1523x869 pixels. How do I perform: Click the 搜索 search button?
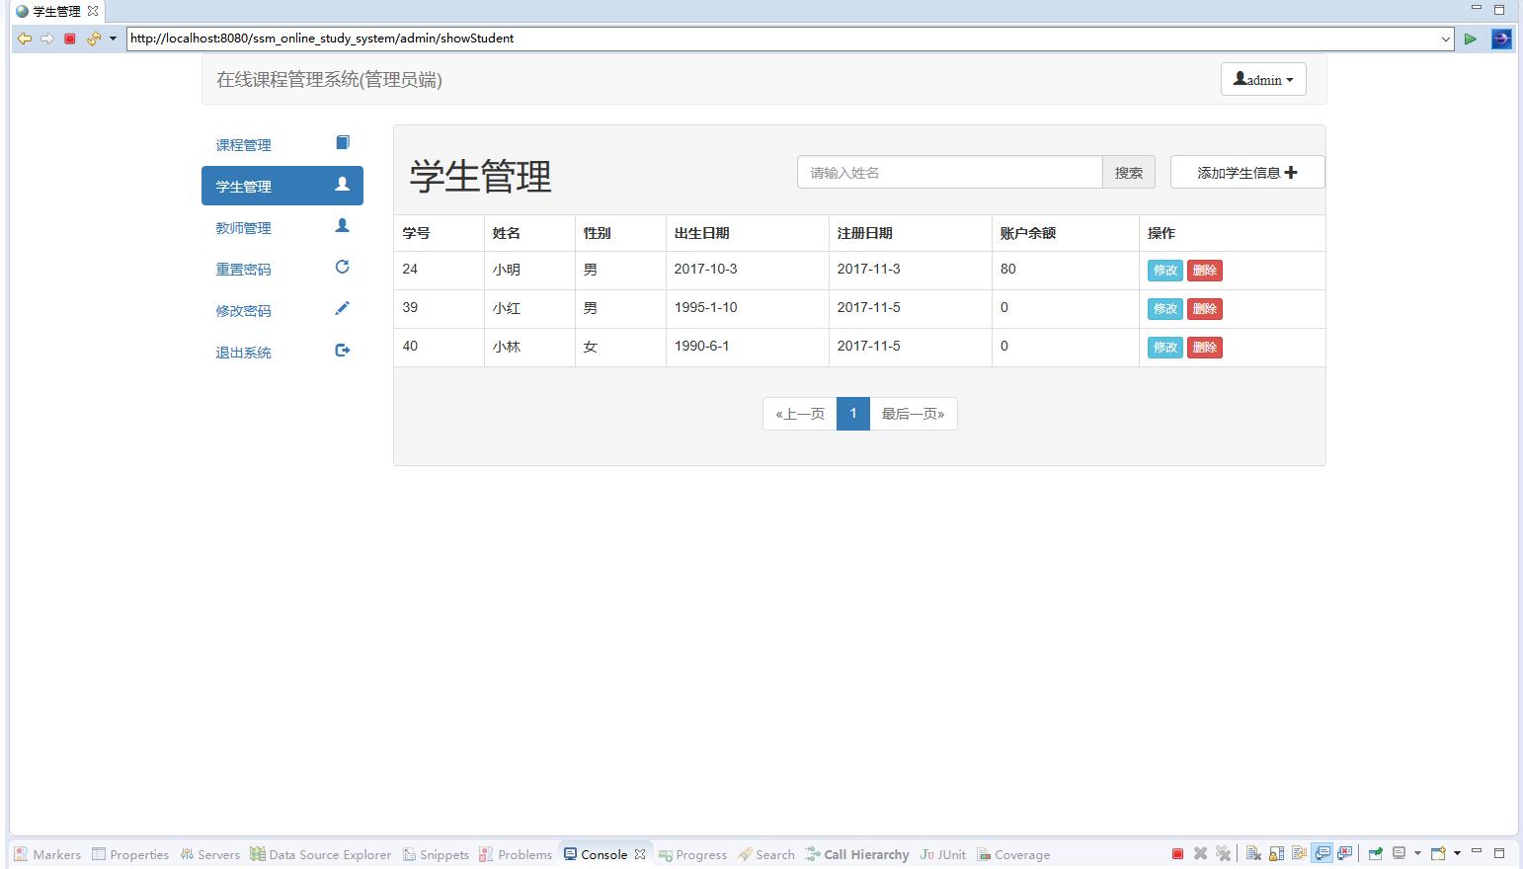[x=1128, y=172]
